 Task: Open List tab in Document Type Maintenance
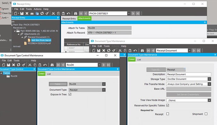(139, 60)
